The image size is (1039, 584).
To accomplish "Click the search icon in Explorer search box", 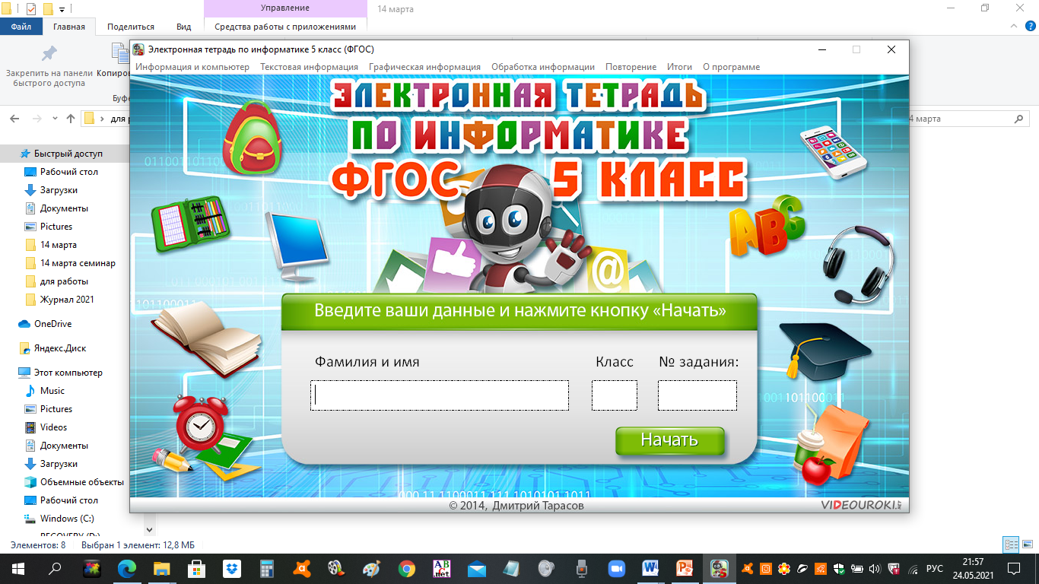I will [1019, 119].
